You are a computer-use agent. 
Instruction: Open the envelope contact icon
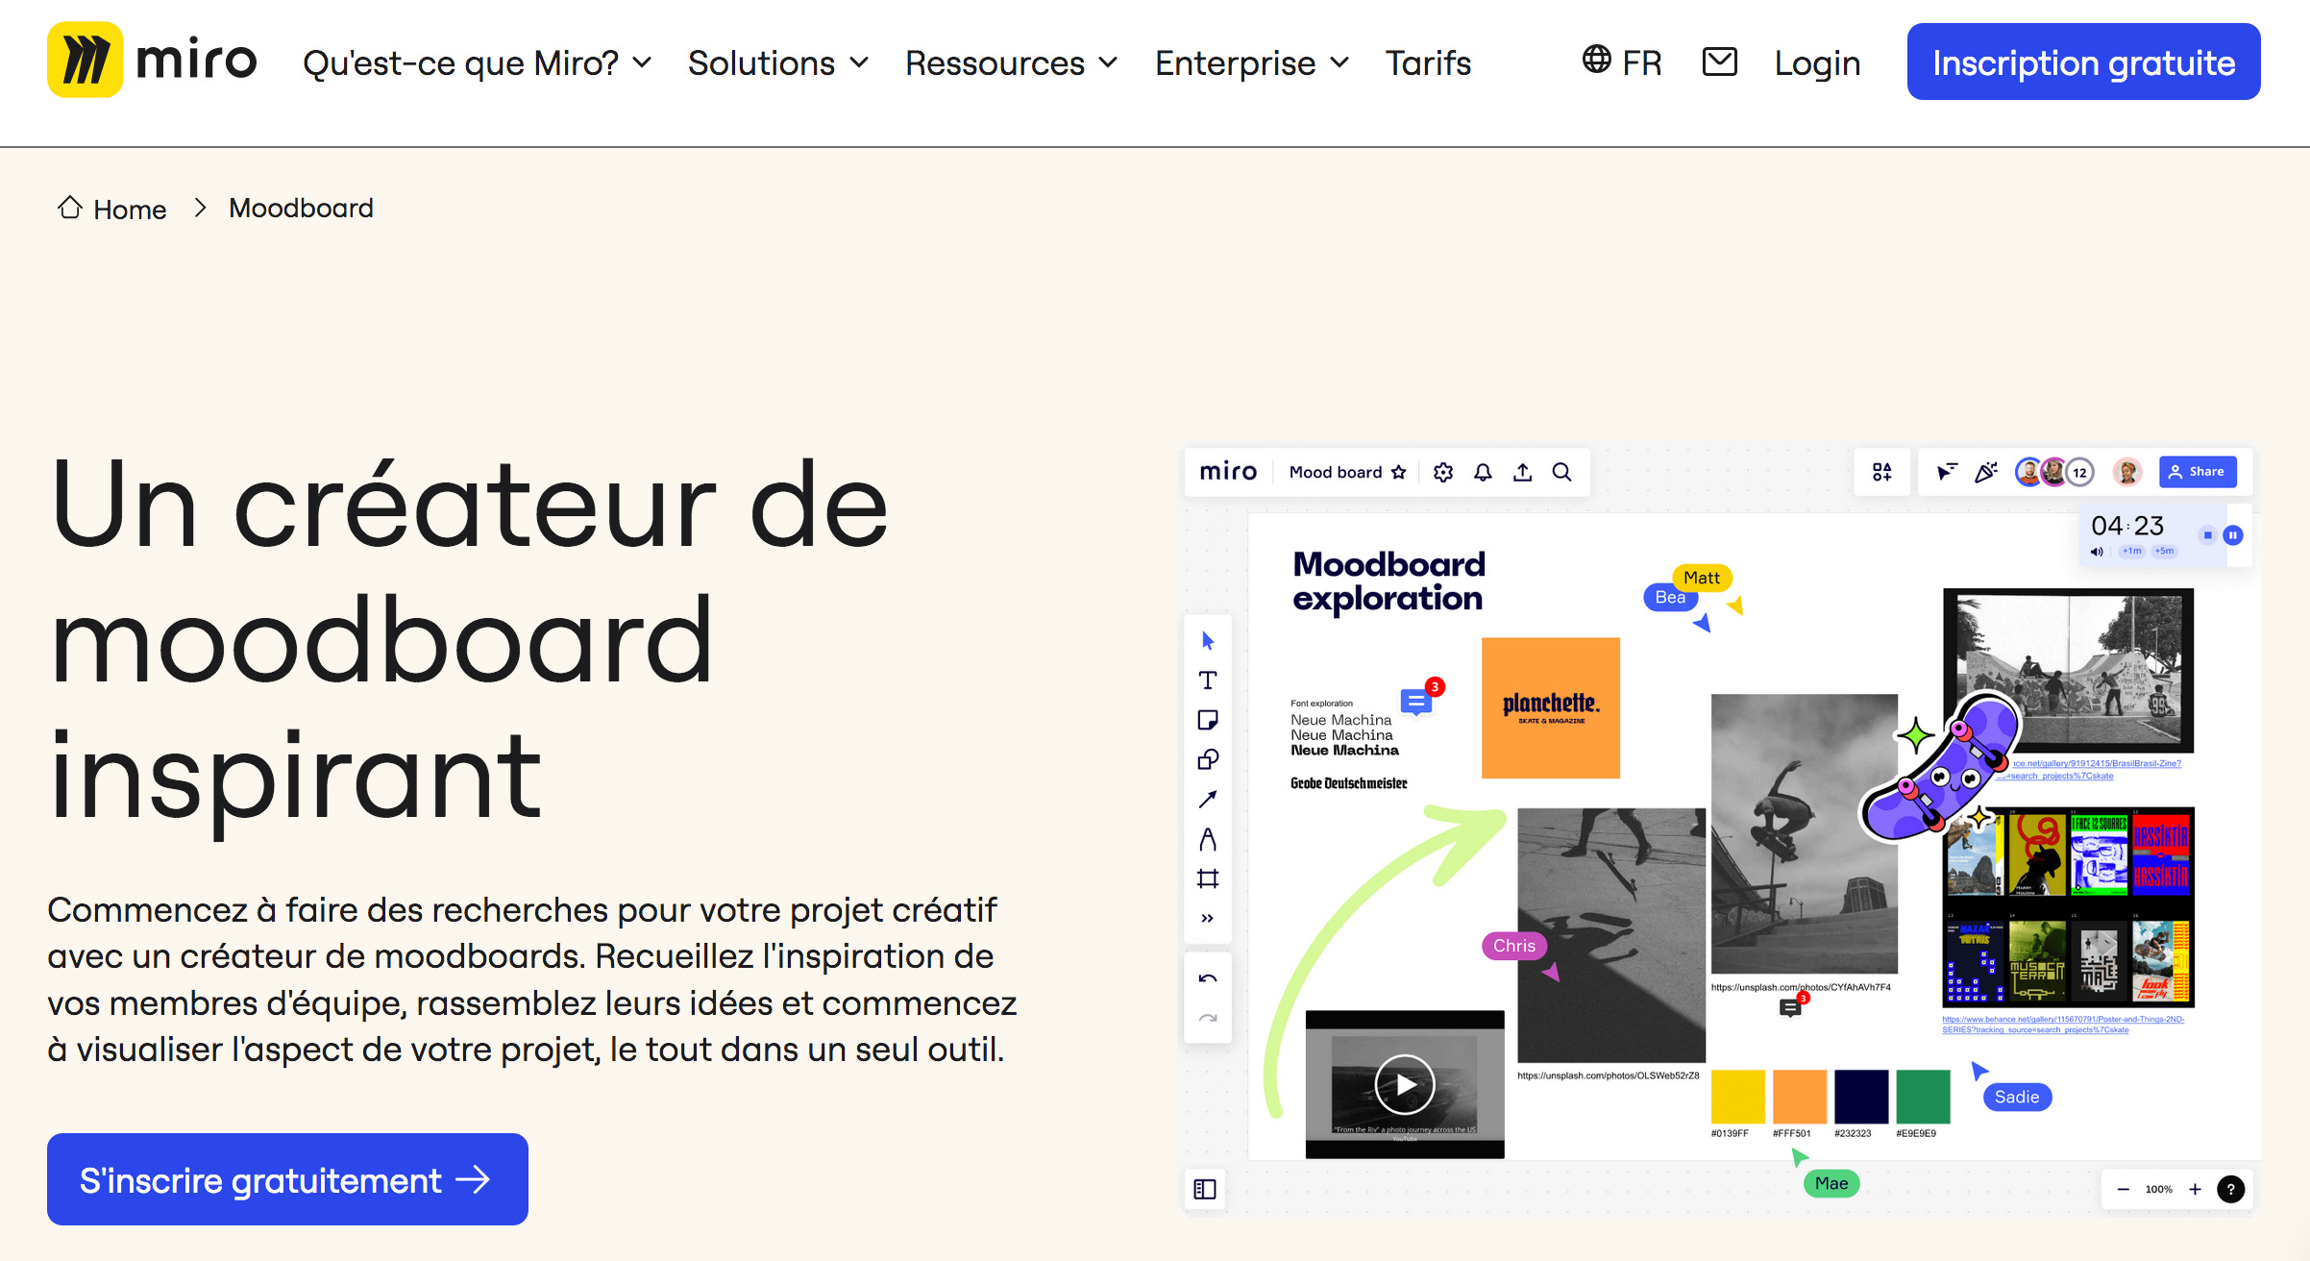click(1719, 62)
